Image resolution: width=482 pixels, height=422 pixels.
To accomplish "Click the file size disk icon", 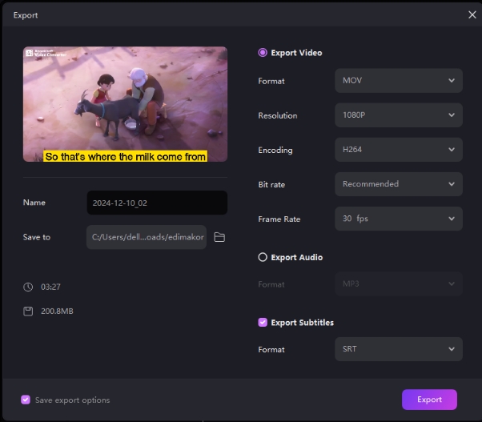I will (28, 311).
